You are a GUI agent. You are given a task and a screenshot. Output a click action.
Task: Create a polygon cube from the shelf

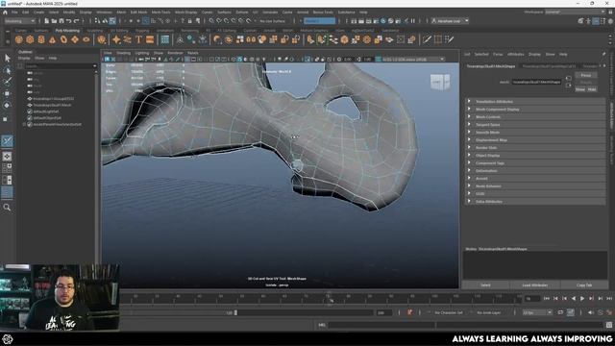coord(30,39)
